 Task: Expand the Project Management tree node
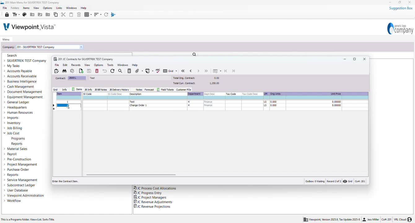[x=4, y=164]
